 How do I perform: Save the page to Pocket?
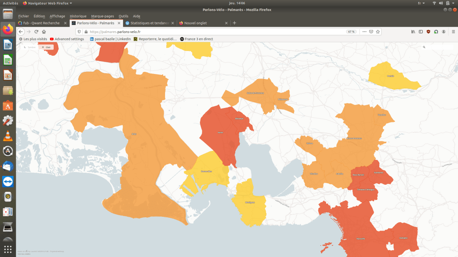(x=371, y=32)
